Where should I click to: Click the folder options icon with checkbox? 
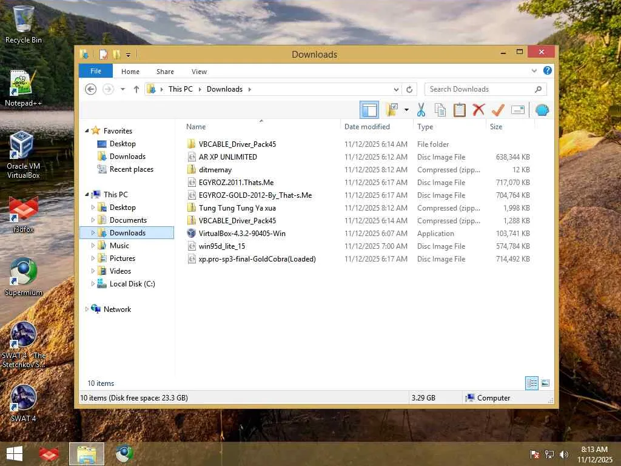392,110
